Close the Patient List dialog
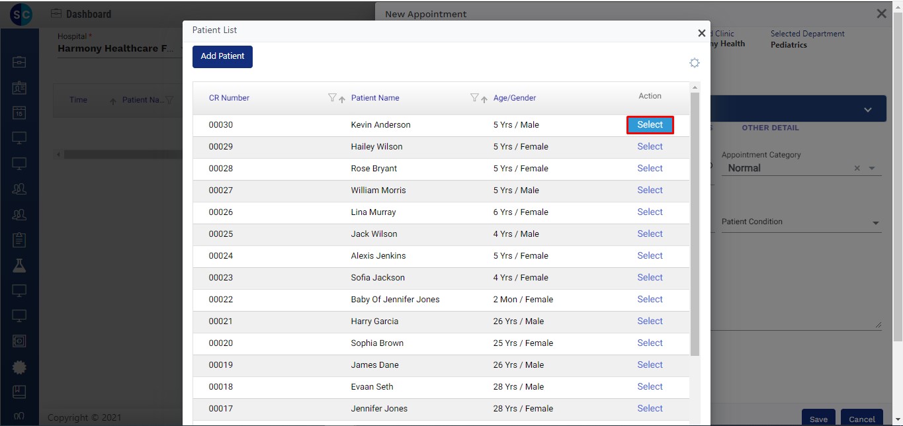The height and width of the screenshot is (426, 903). pos(701,33)
